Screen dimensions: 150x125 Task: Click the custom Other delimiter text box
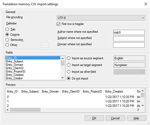(45, 45)
